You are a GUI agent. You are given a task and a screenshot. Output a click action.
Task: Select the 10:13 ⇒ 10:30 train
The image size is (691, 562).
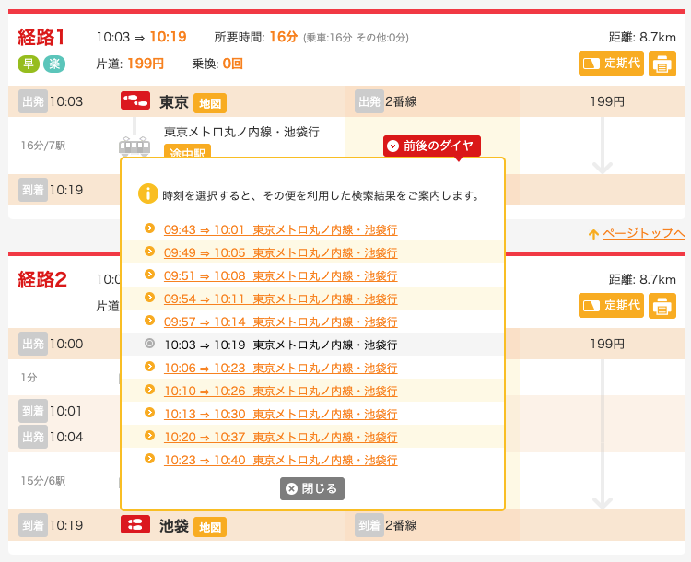[281, 414]
